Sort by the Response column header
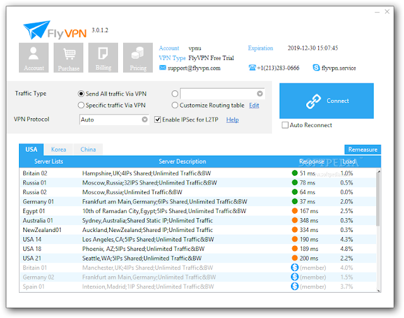Viewport: 404px width, 318px height. (311, 162)
